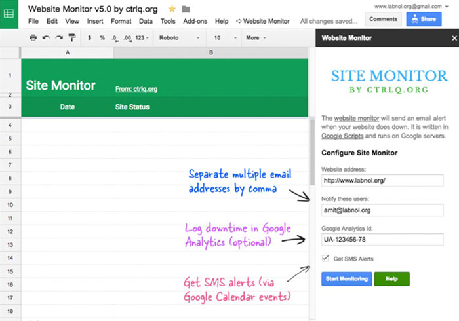The height and width of the screenshot is (321, 459).
Task: Click Start Monitoring button
Action: [x=347, y=278]
